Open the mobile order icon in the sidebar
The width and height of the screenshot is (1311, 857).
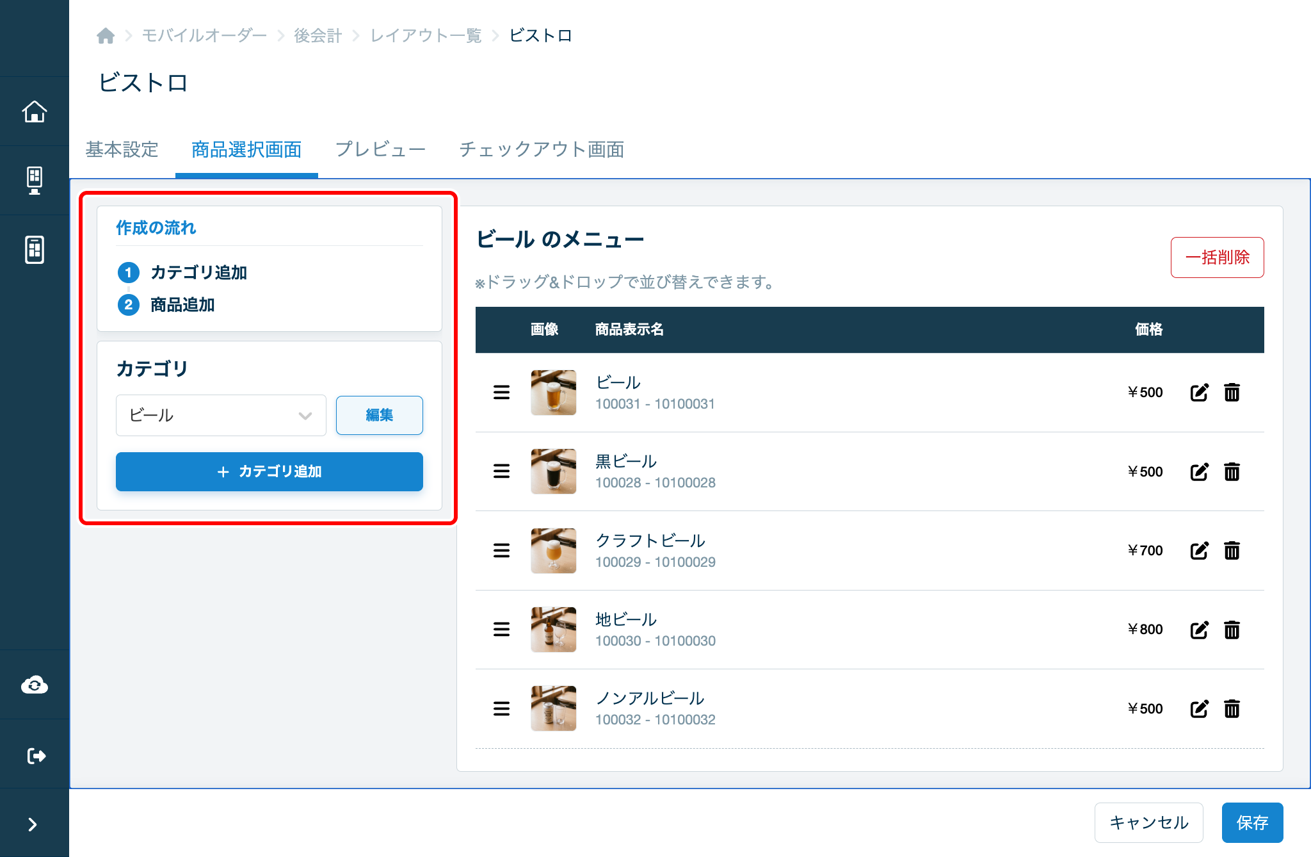tap(35, 250)
